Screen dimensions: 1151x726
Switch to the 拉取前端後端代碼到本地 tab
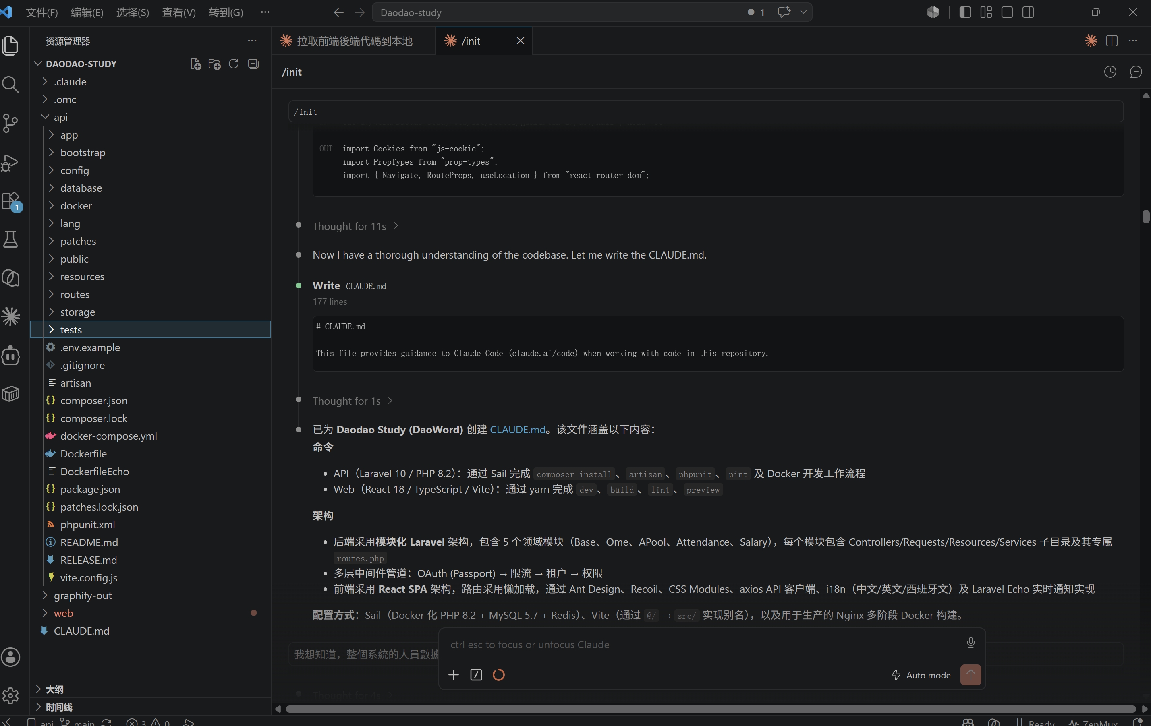pyautogui.click(x=354, y=41)
